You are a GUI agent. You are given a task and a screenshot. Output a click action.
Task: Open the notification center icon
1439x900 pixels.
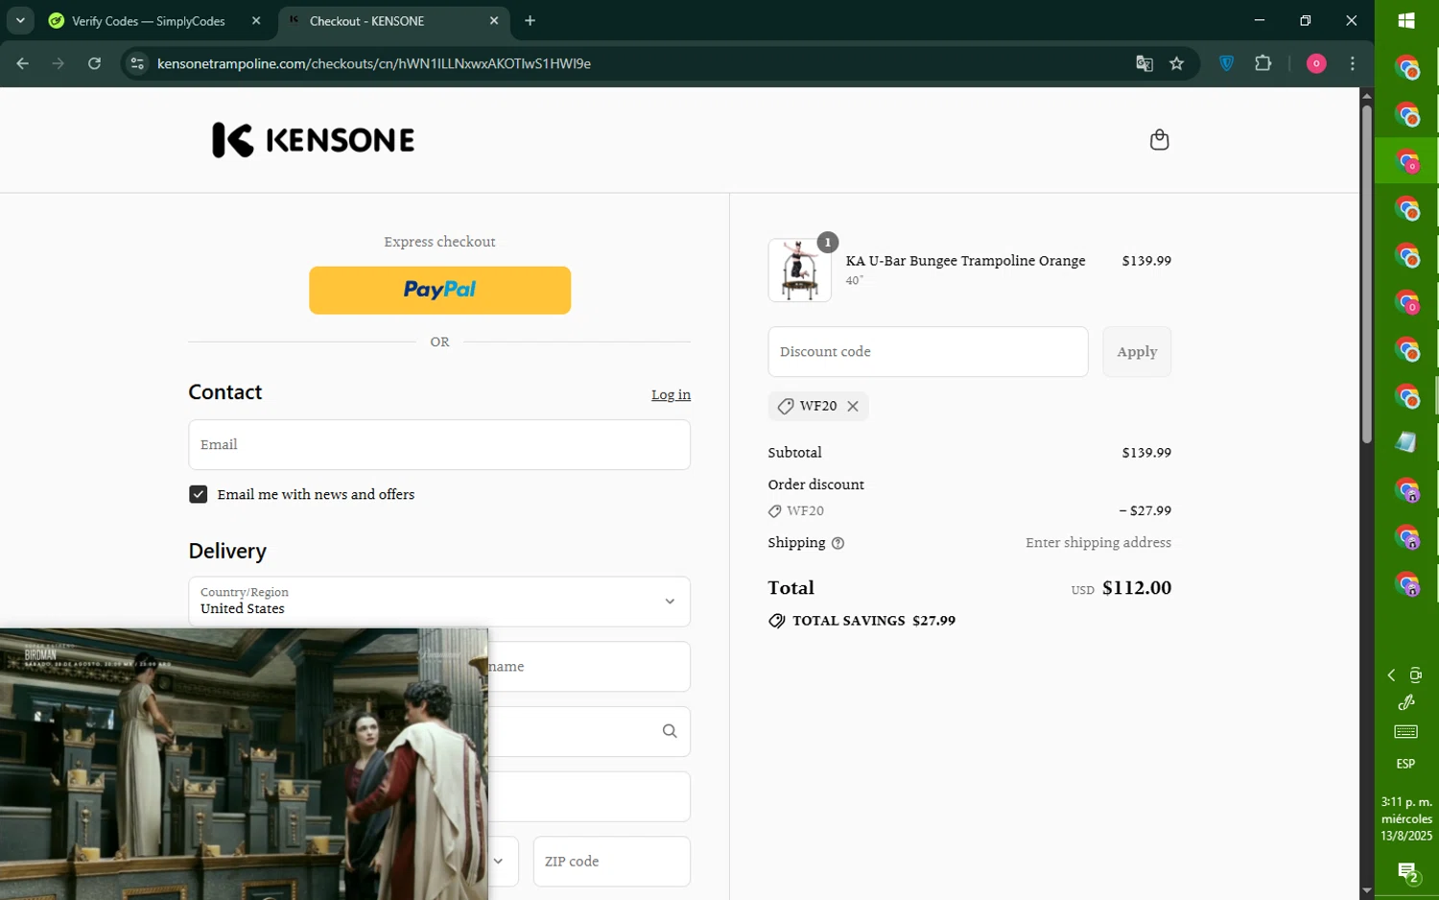coord(1406,873)
